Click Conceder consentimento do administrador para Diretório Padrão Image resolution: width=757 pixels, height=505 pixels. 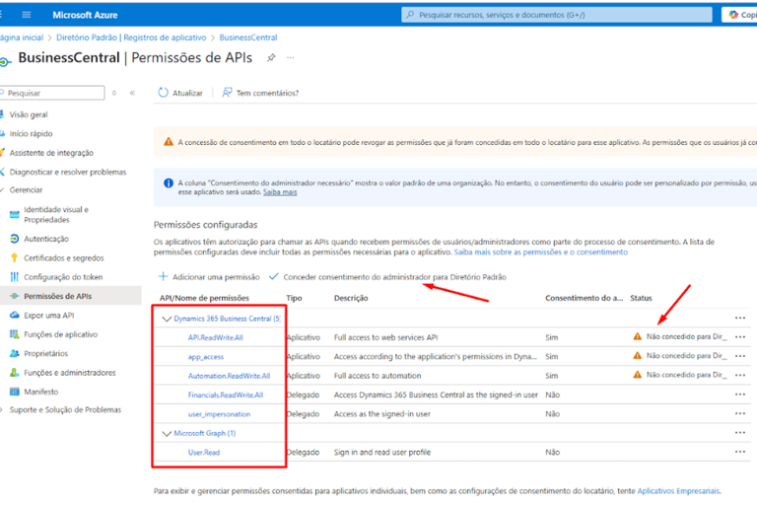click(387, 277)
